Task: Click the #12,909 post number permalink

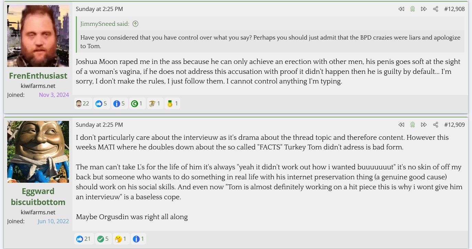Action: pos(454,125)
